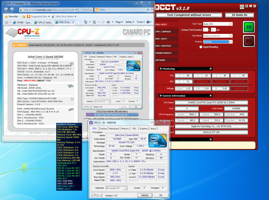Enable the Hyperthreading checkbox

pos(201,47)
